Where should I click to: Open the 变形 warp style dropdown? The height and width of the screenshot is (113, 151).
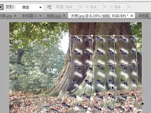[x=29, y=7]
